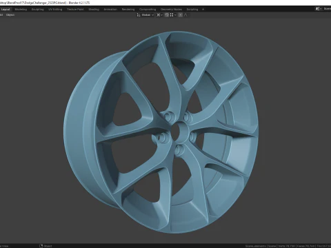This screenshot has width=331, height=248.
Task: Open the Geometry Nodes workspace
Action: tap(171, 10)
